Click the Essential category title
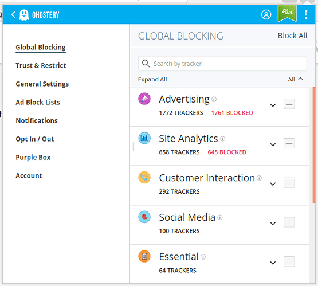The height and width of the screenshot is (286, 318). click(179, 257)
